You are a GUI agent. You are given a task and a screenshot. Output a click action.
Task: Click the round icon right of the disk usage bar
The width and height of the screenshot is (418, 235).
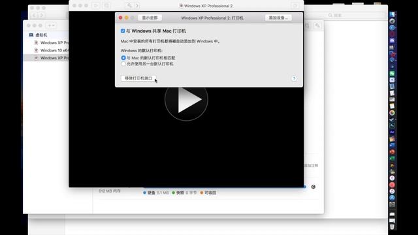coord(313,187)
